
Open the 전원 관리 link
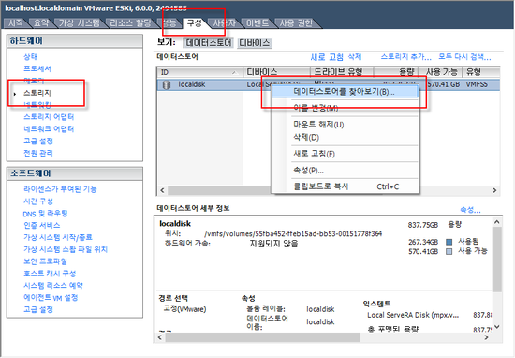pos(38,153)
